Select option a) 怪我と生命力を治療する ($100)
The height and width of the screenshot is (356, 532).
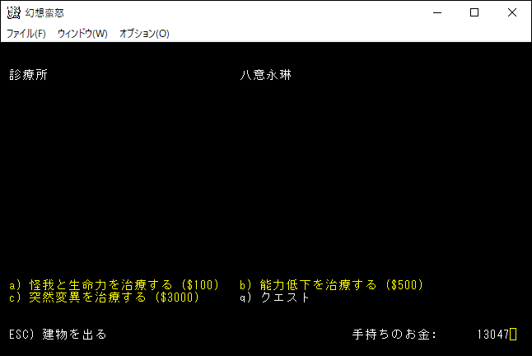coord(114,285)
